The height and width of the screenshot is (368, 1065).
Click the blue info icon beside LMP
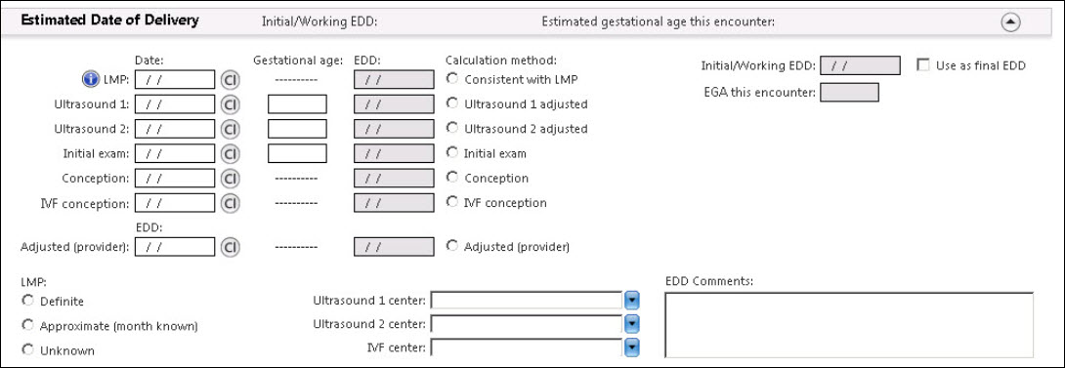point(91,79)
